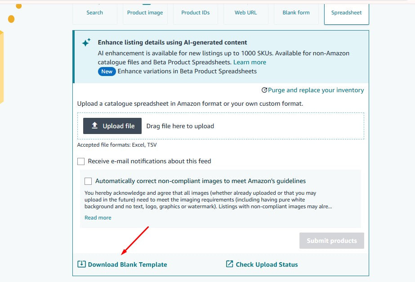The height and width of the screenshot is (282, 415).
Task: Expand the Read more link
Action: [98, 218]
